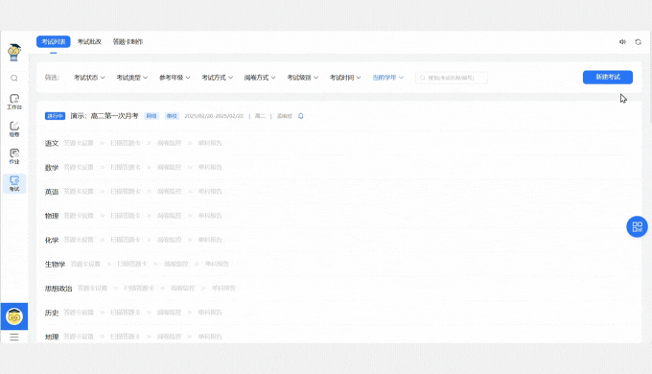This screenshot has height=374, width=652.
Task: Open 答题卡设置 for 化学
Action: click(79, 240)
